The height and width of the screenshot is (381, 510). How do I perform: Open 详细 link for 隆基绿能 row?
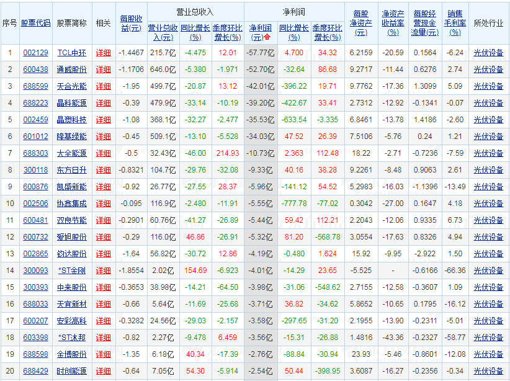[104, 137]
